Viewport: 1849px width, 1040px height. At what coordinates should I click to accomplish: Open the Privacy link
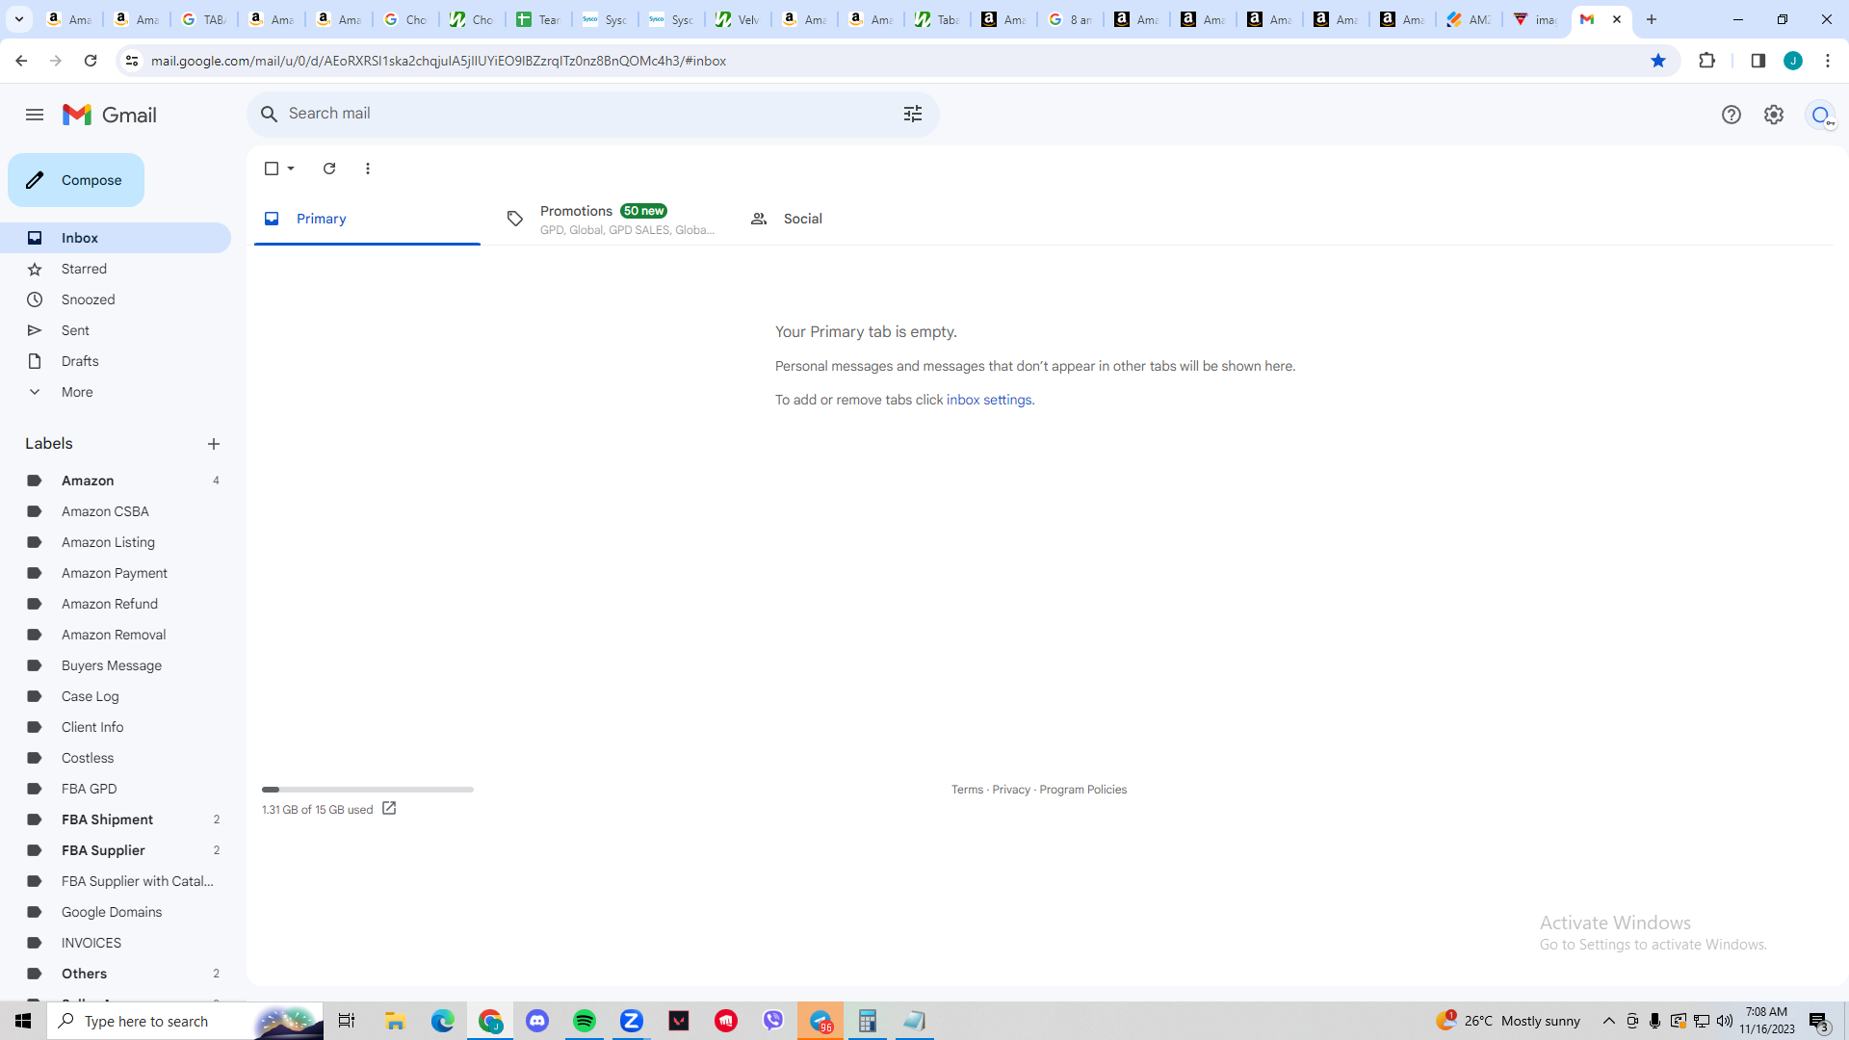[1011, 790]
